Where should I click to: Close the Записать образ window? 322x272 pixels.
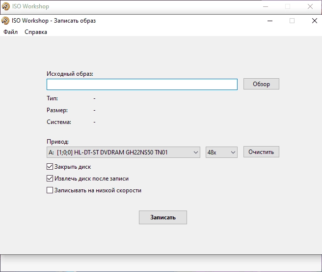click(x=315, y=21)
